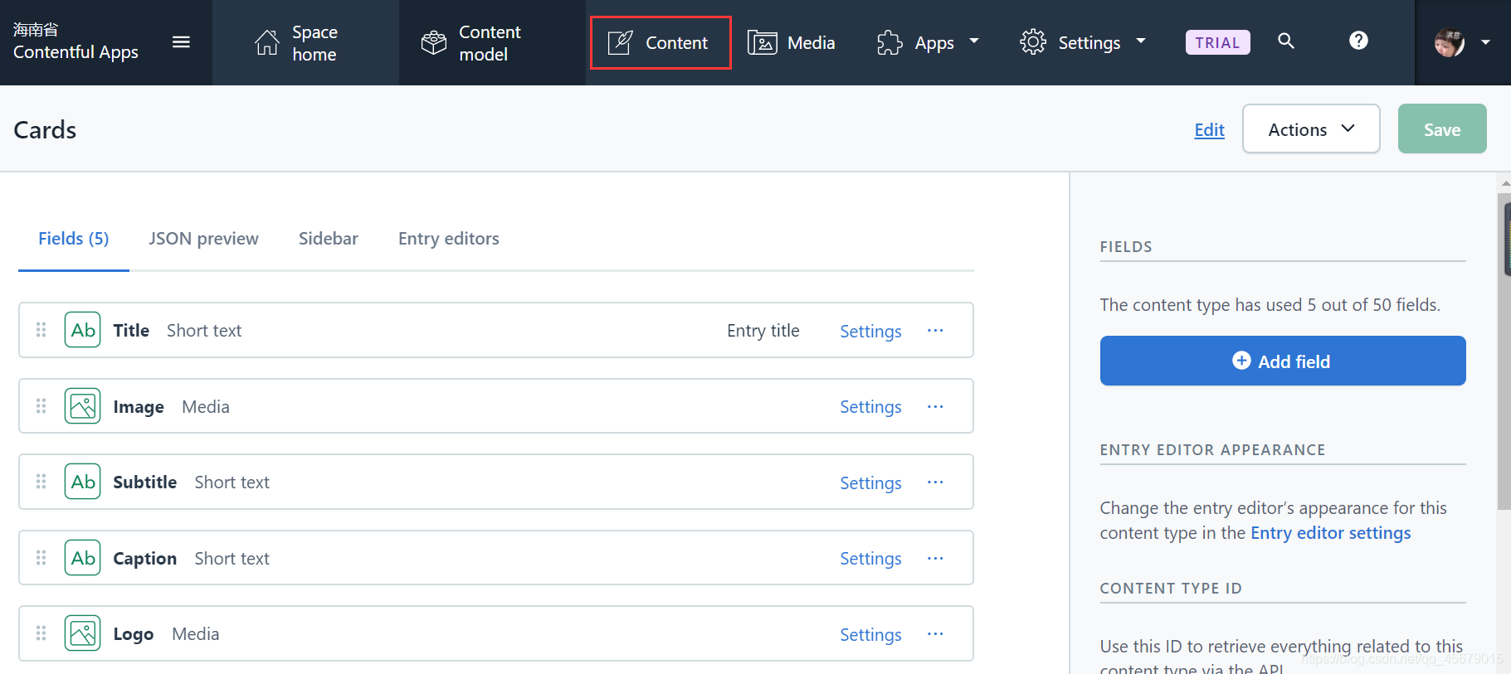Expand the account menu arrow
1511x674 pixels.
pyautogui.click(x=1485, y=42)
